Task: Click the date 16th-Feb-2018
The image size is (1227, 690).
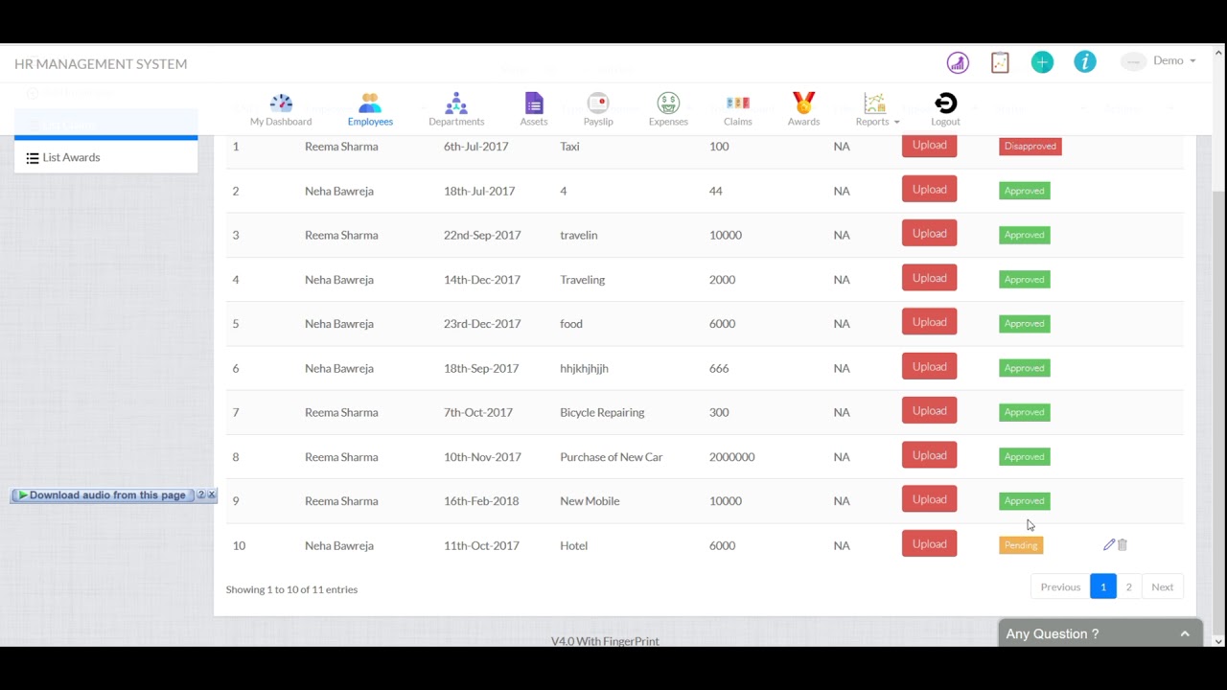Action: [x=481, y=501]
